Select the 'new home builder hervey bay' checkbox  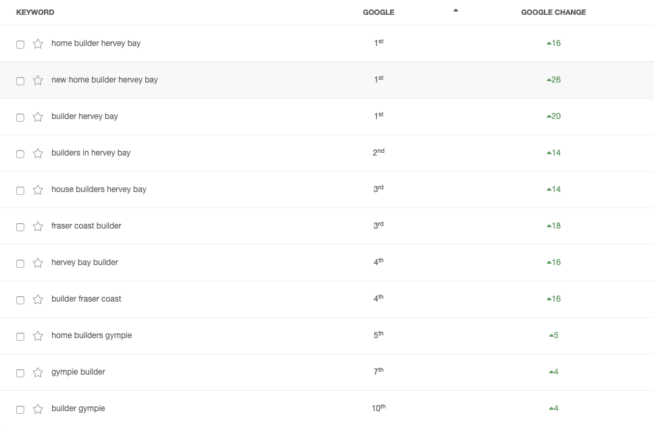tap(20, 81)
